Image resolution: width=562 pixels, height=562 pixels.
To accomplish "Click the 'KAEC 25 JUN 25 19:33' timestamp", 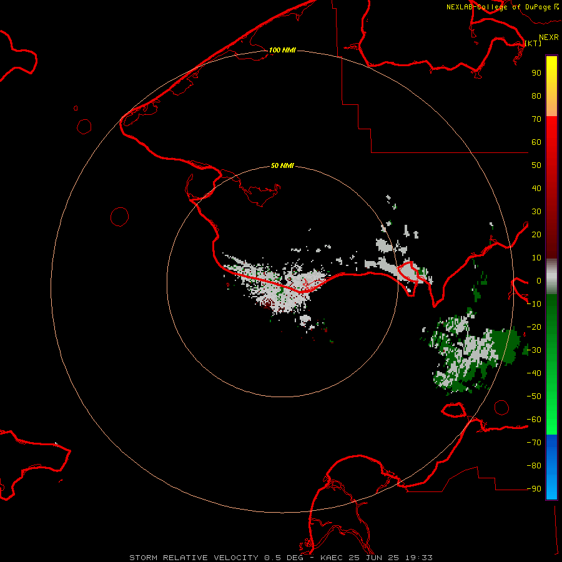I will pyautogui.click(x=377, y=558).
